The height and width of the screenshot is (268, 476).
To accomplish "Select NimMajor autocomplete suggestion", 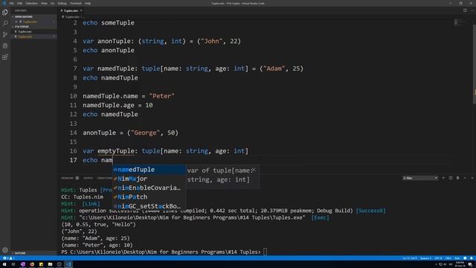I will [x=149, y=179].
